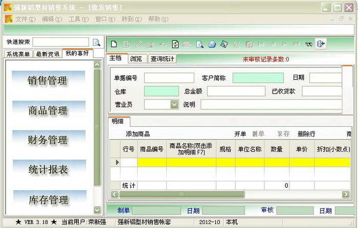Click the First record navigation icon
The width and height of the screenshot is (358, 228).
coord(261,44)
